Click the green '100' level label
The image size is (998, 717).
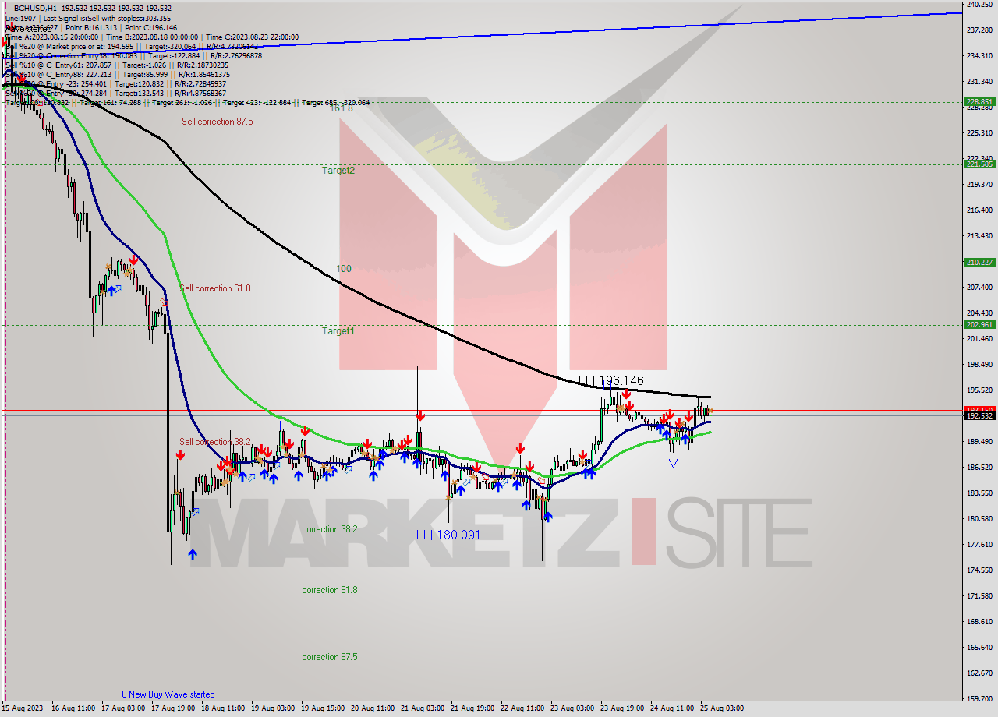[x=344, y=269]
